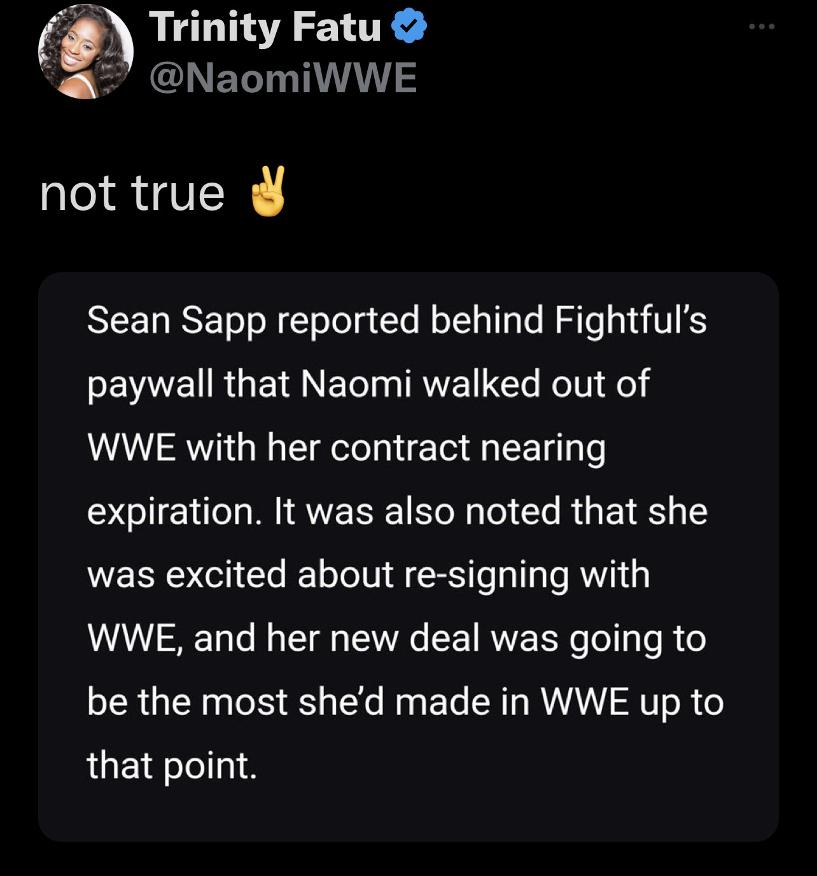The image size is (817, 876).
Task: Click the 'Sean Sapp reported behind' line
Action: pos(396,320)
